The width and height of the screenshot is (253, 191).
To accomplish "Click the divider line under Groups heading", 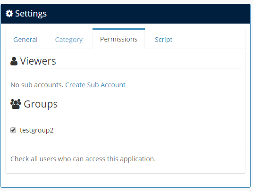I will [126, 111].
